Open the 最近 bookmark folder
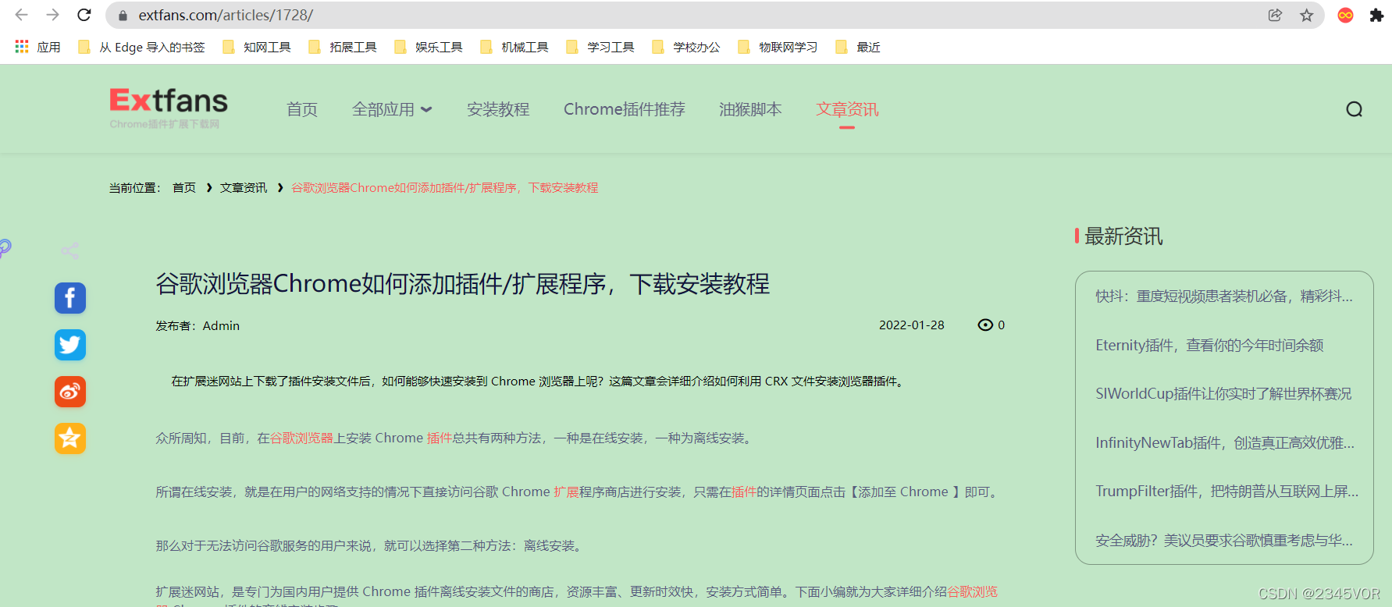 pos(858,47)
